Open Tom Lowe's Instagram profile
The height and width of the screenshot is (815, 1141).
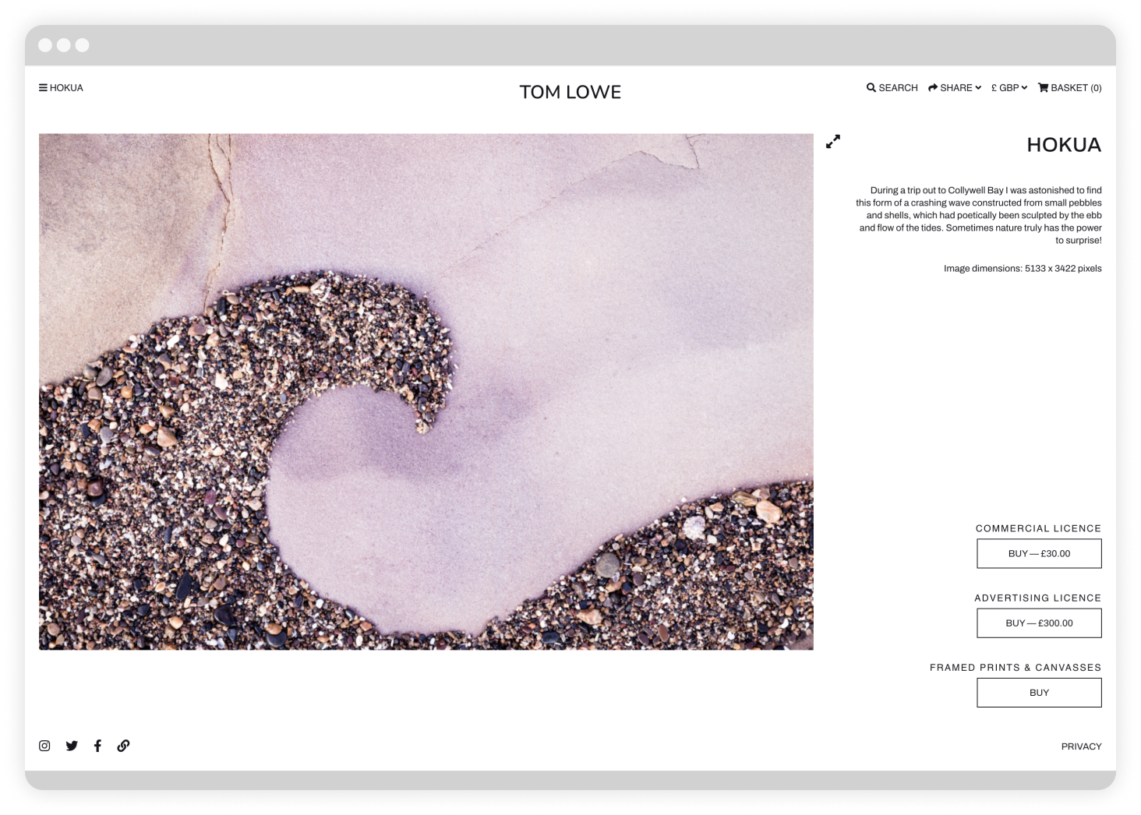click(x=44, y=746)
